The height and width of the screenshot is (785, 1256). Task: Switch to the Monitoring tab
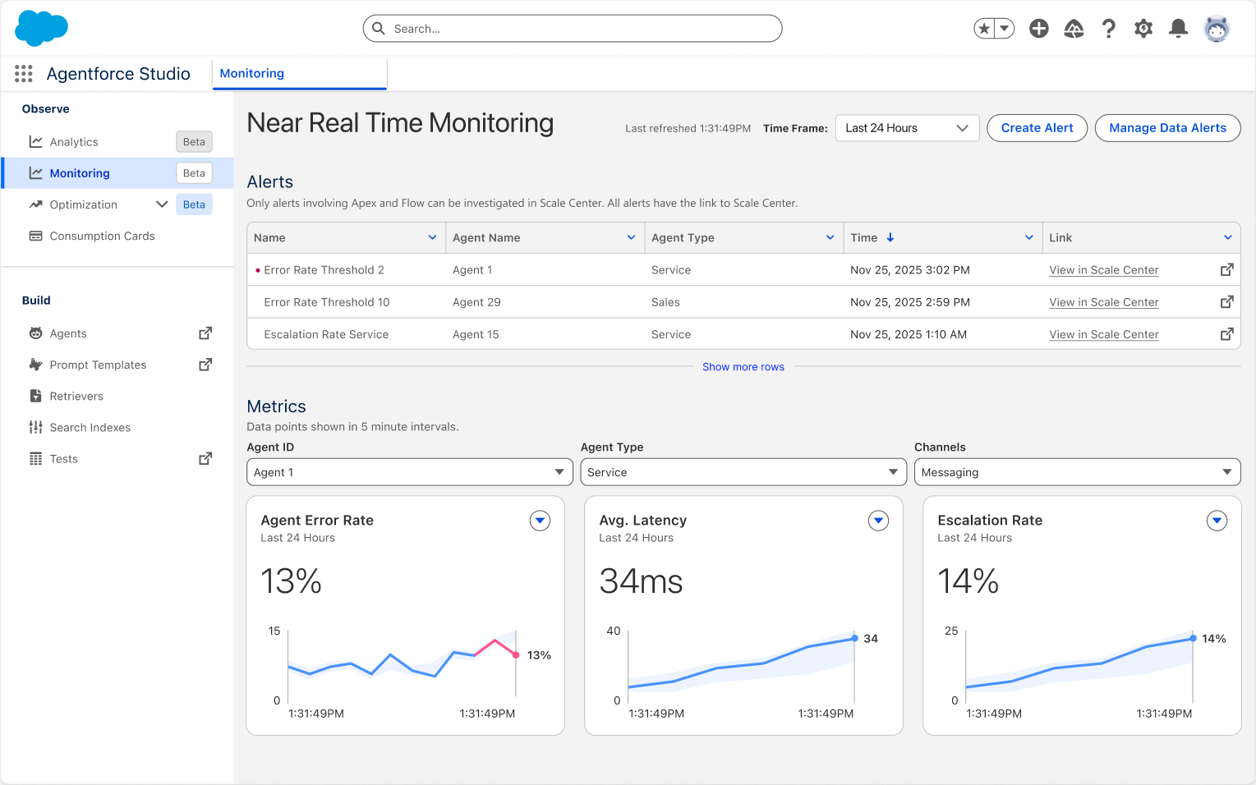coord(251,73)
